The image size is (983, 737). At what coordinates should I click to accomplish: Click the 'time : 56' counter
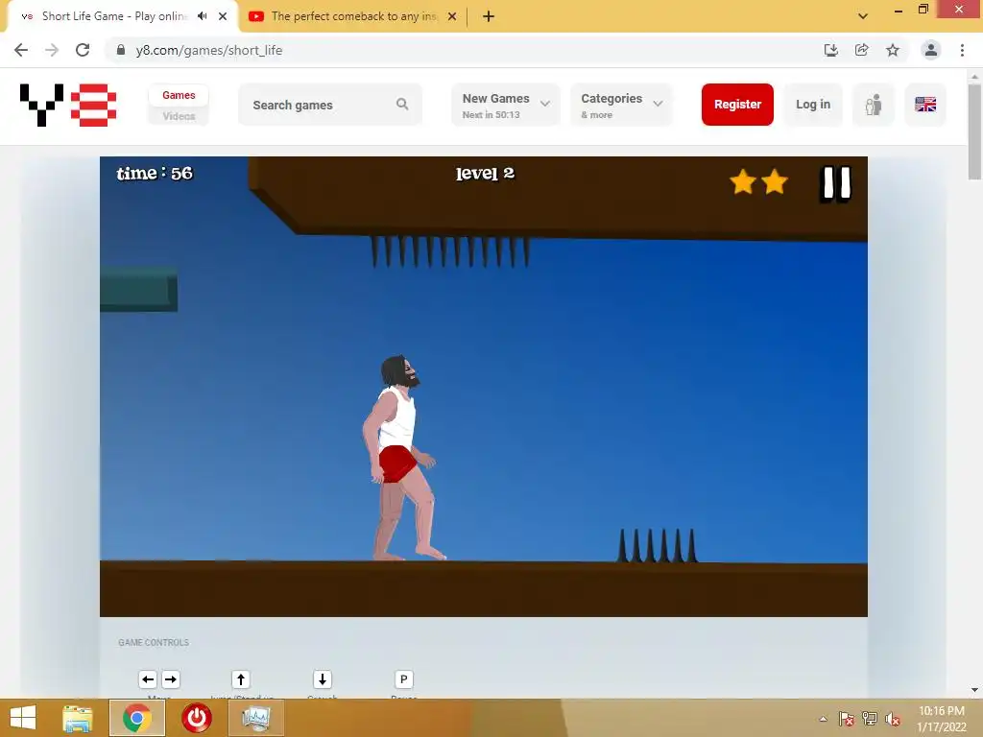point(155,174)
